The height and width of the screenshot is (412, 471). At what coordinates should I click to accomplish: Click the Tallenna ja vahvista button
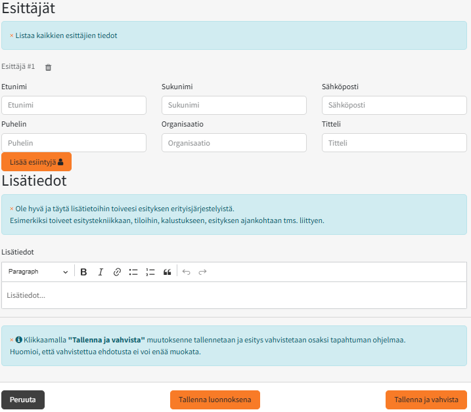pyautogui.click(x=426, y=400)
